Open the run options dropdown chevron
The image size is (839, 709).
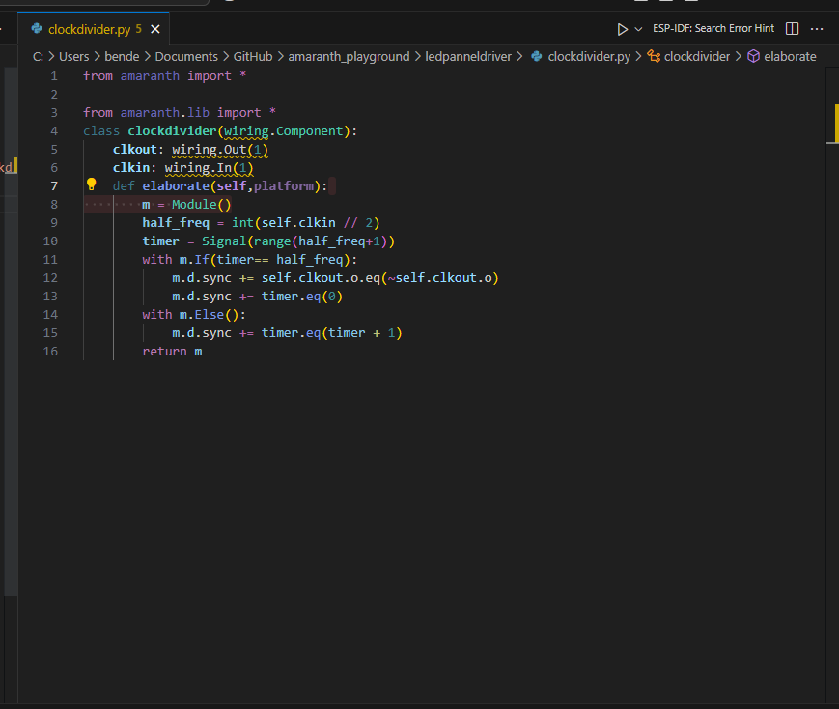tap(638, 29)
